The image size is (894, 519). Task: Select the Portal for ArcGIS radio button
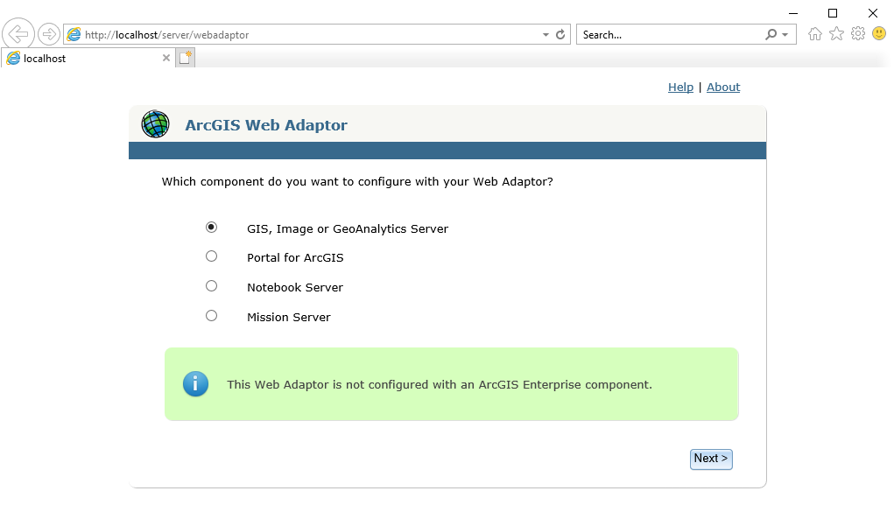point(212,256)
